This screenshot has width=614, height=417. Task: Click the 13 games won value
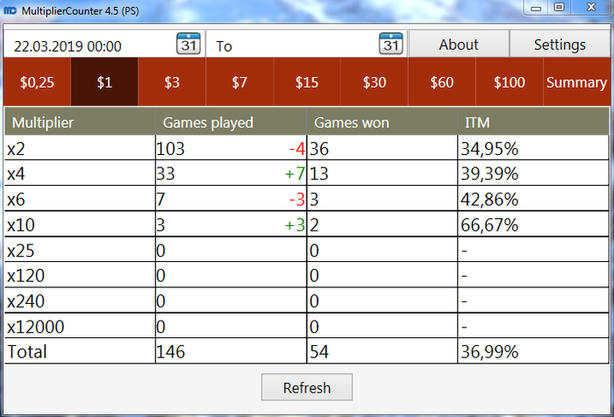(x=319, y=173)
